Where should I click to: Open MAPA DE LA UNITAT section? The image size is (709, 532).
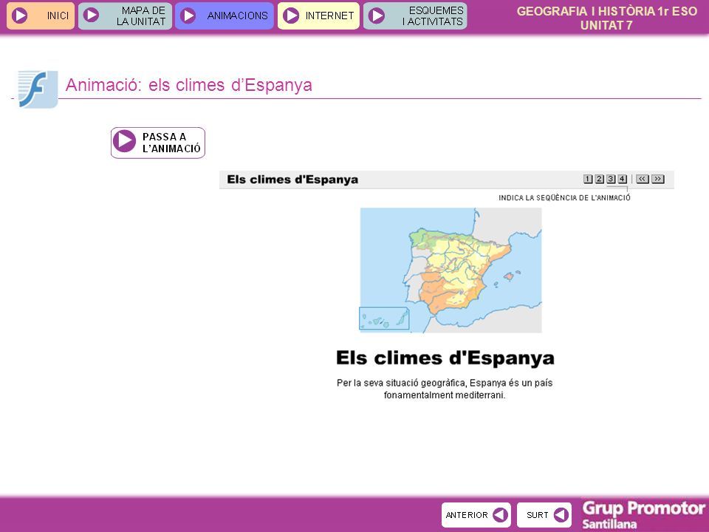[125, 16]
